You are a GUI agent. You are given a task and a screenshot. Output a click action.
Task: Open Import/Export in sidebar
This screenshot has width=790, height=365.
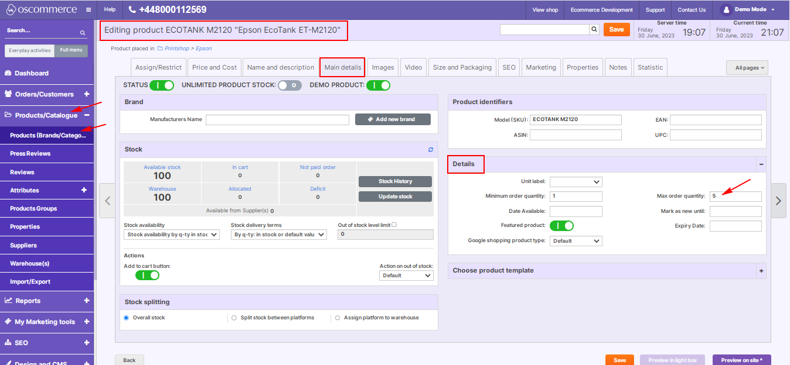click(47, 282)
